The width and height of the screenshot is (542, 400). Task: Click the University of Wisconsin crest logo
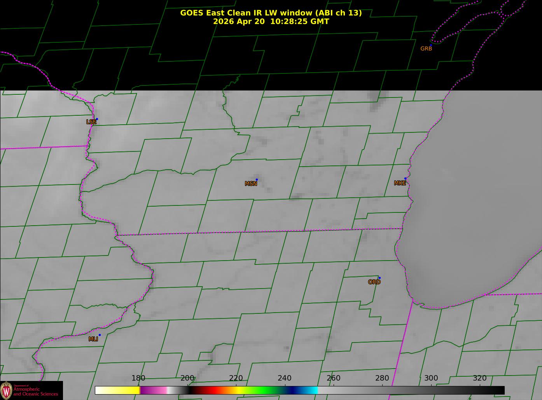click(x=6, y=390)
